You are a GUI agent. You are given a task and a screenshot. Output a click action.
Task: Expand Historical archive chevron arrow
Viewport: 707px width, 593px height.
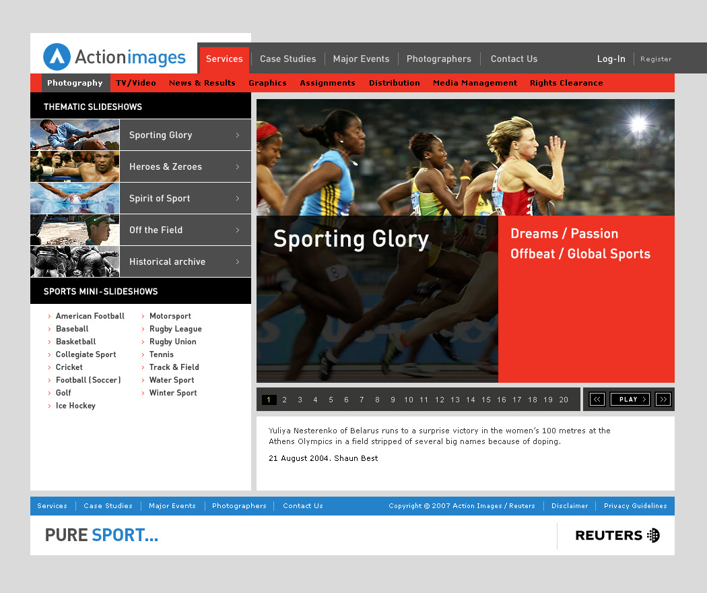tap(238, 261)
